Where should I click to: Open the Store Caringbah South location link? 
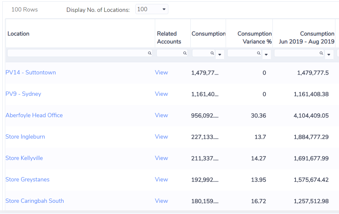coord(35,201)
